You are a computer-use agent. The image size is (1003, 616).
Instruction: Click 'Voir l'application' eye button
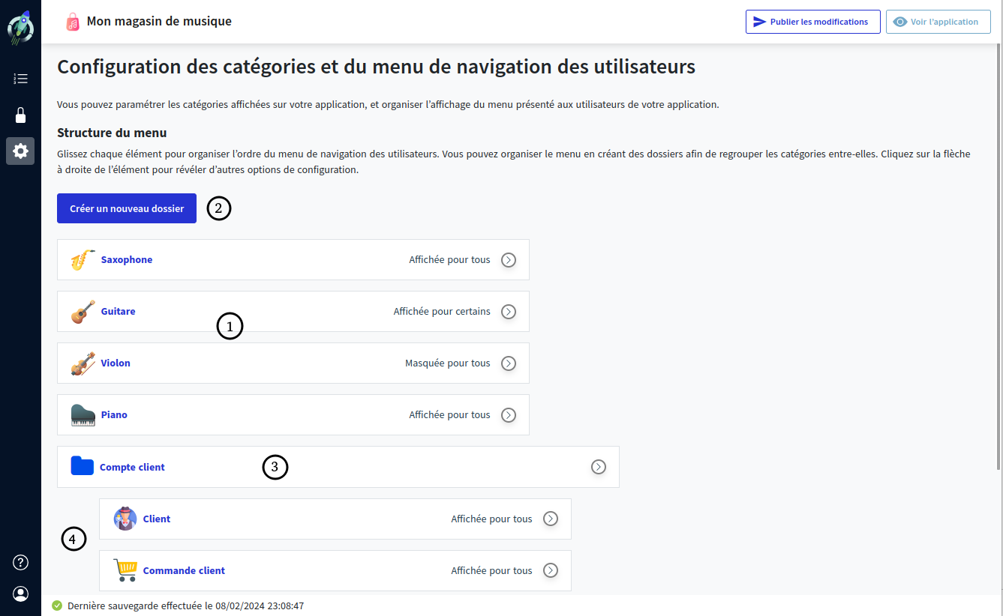tap(938, 22)
